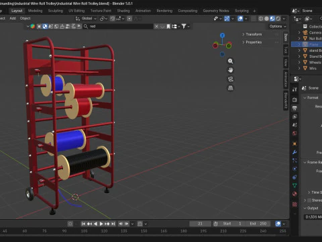322x242 pixels.
Task: Open Object Constraints properties tab
Action: (294, 177)
